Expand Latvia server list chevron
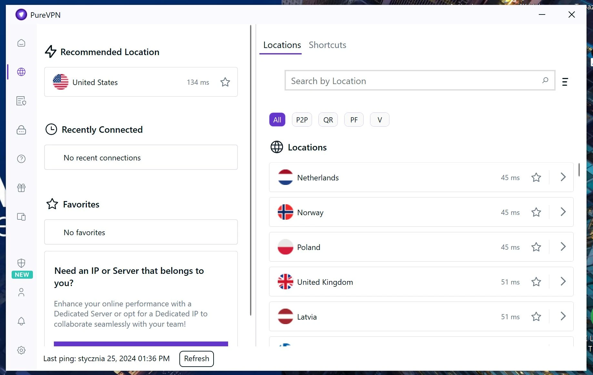The width and height of the screenshot is (593, 375). coord(563,316)
